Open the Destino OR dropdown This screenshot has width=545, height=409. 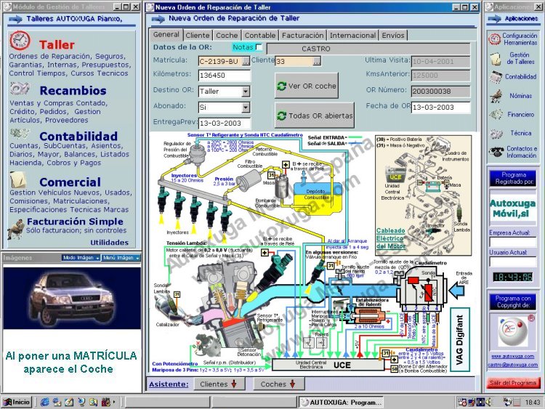(x=246, y=92)
